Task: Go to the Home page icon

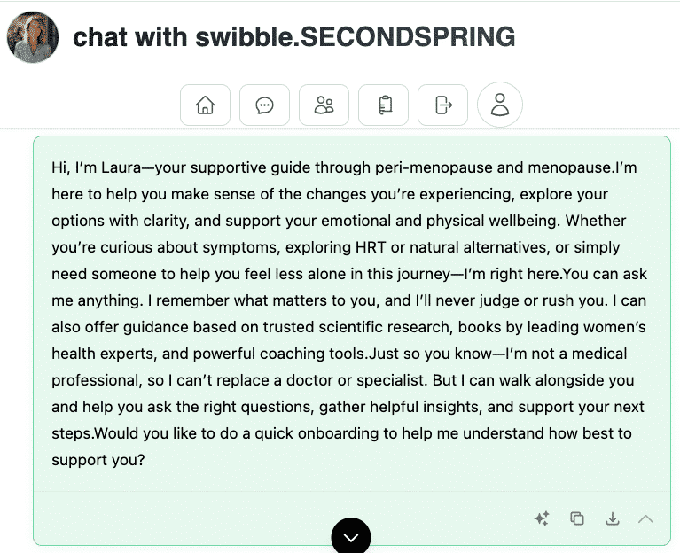Action: point(205,105)
